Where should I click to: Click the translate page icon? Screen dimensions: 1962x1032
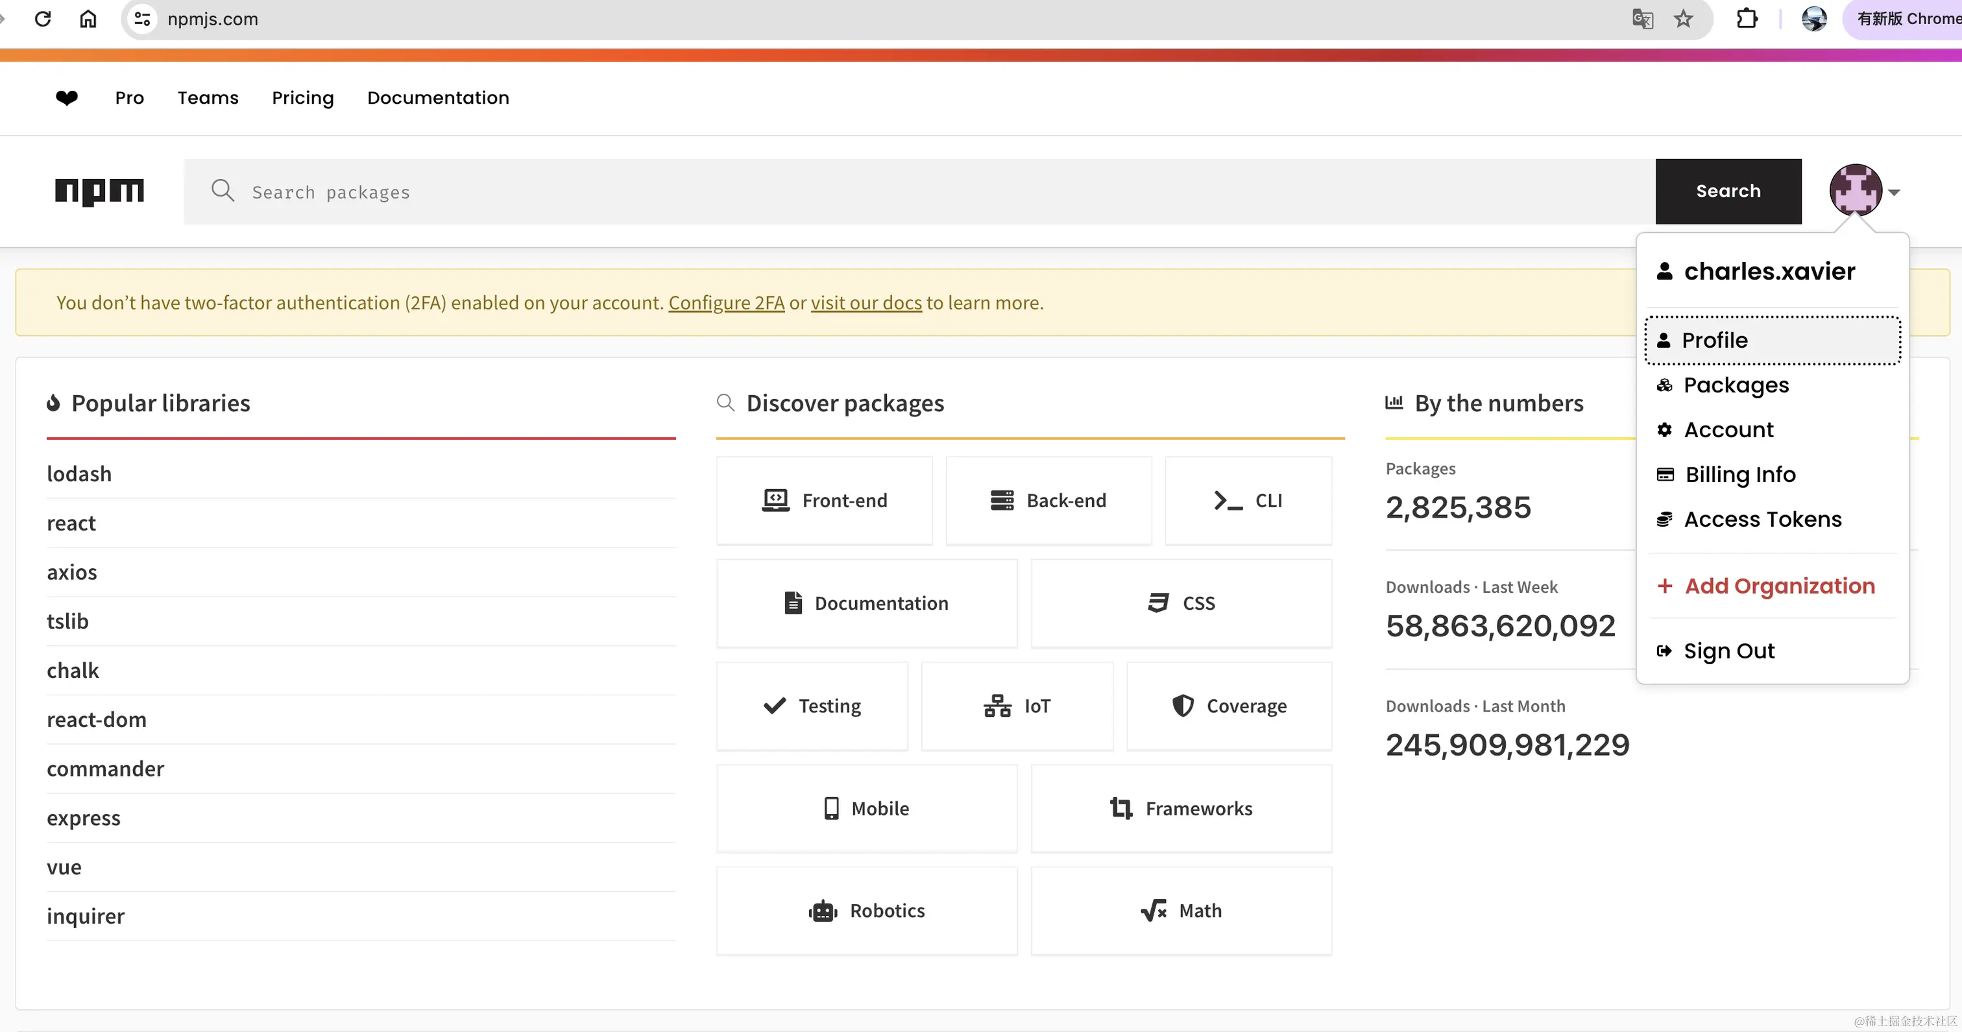point(1643,18)
